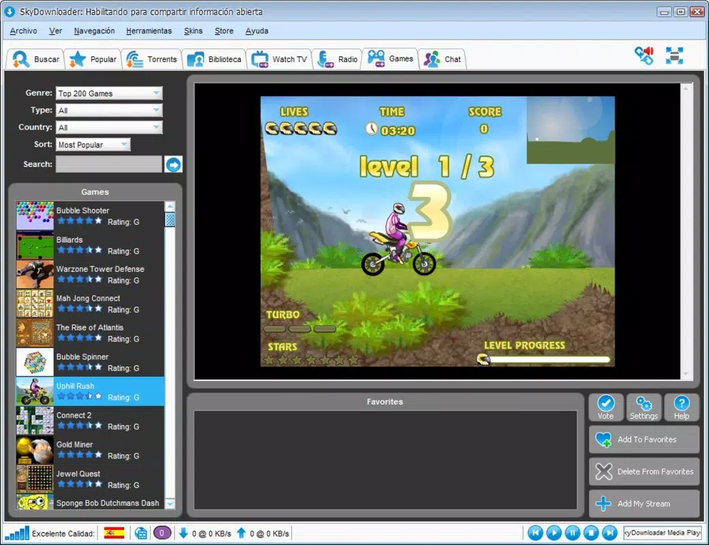Expand the Country dropdown
Image resolution: width=709 pixels, height=545 pixels.
[109, 127]
